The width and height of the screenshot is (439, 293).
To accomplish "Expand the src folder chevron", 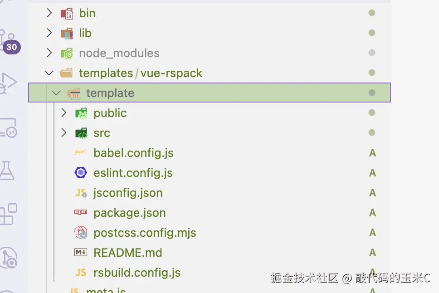I will point(64,133).
